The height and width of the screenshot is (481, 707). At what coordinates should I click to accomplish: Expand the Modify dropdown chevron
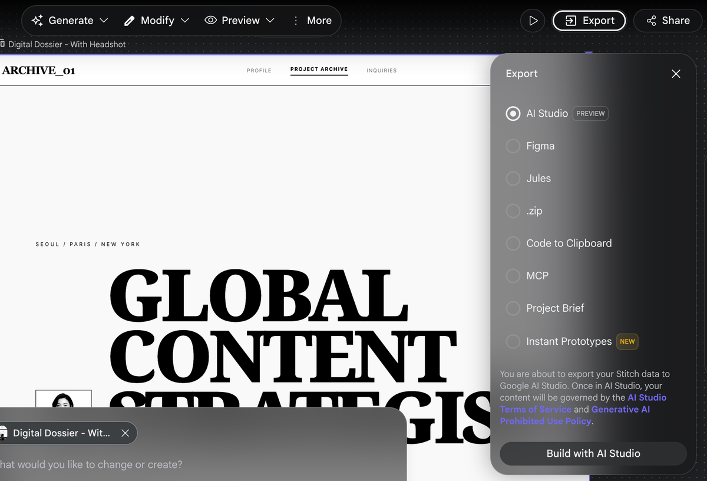tap(184, 21)
